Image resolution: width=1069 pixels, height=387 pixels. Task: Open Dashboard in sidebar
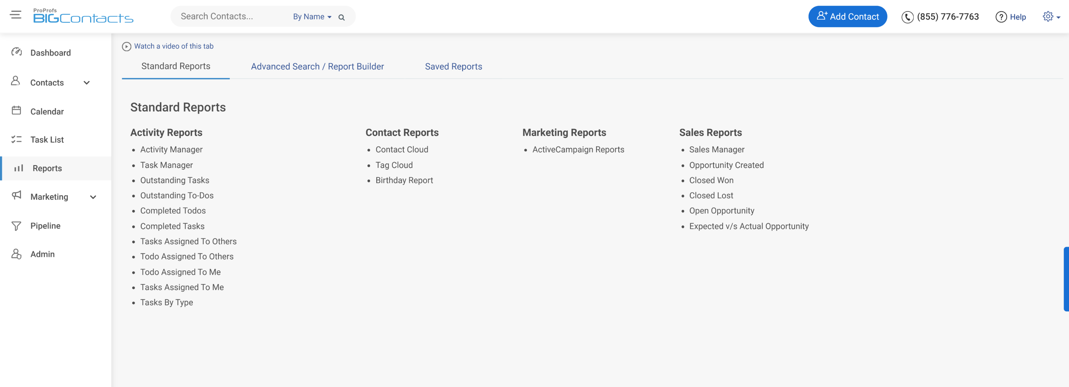tap(51, 53)
